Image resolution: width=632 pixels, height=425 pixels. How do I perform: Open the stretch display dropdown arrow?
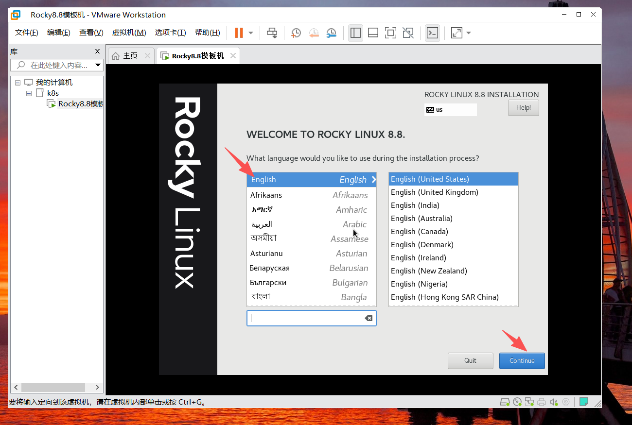tap(469, 33)
